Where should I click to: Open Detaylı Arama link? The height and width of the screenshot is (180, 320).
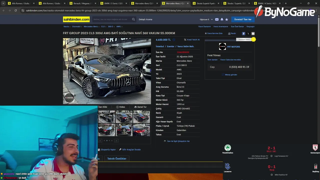pos(145,19)
